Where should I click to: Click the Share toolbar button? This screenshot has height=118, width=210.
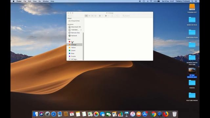(112, 16)
